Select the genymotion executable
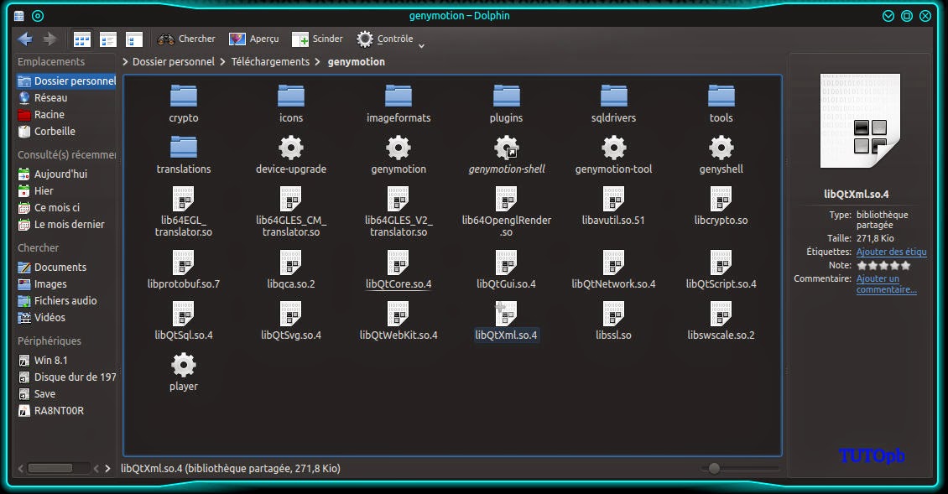 (x=398, y=155)
